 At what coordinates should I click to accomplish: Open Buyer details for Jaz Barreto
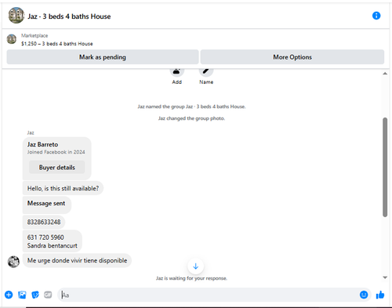[57, 167]
